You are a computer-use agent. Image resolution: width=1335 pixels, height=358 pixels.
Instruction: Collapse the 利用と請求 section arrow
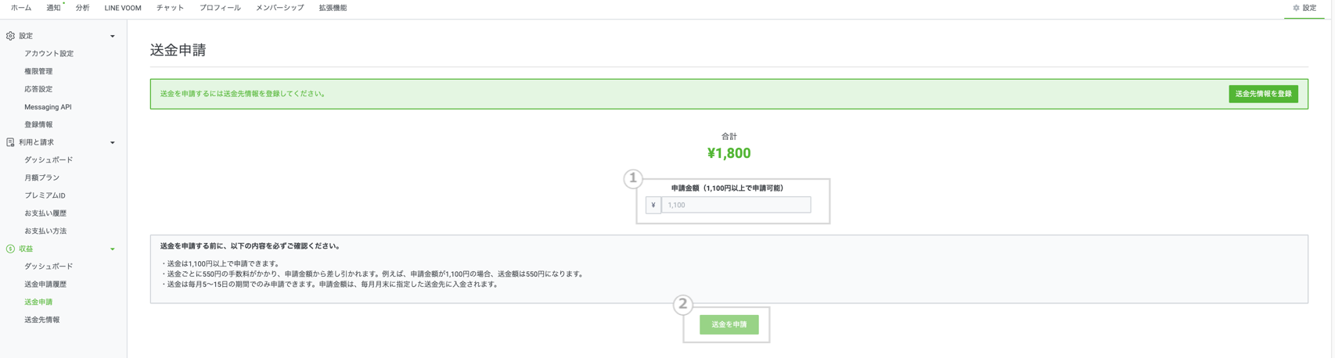pyautogui.click(x=113, y=142)
